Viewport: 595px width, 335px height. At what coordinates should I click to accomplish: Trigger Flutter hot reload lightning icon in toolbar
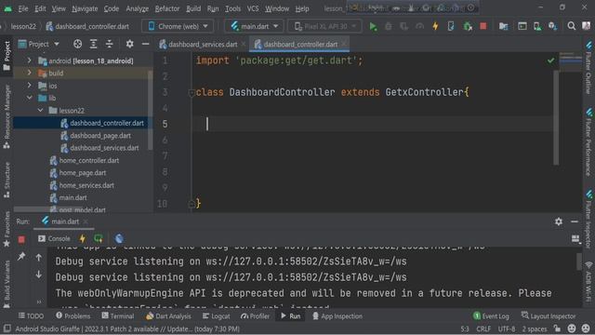(435, 26)
